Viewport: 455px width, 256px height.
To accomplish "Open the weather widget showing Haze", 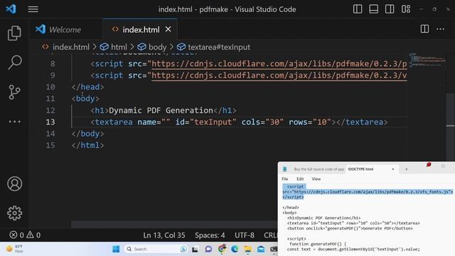I will (15, 249).
